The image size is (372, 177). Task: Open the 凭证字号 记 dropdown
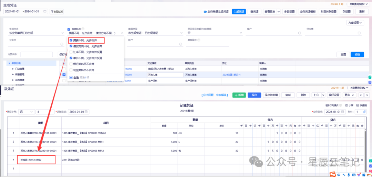(x=26, y=112)
